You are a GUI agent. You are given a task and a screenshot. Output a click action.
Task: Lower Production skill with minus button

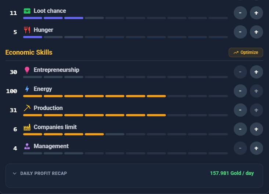click(x=240, y=110)
